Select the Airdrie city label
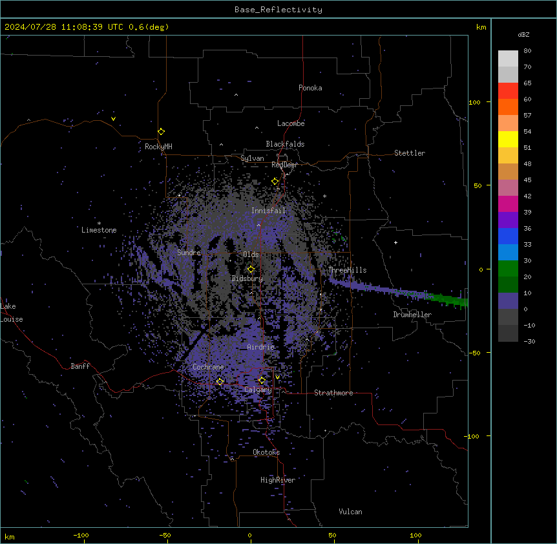Viewport: 557px width, 544px height. click(x=261, y=347)
